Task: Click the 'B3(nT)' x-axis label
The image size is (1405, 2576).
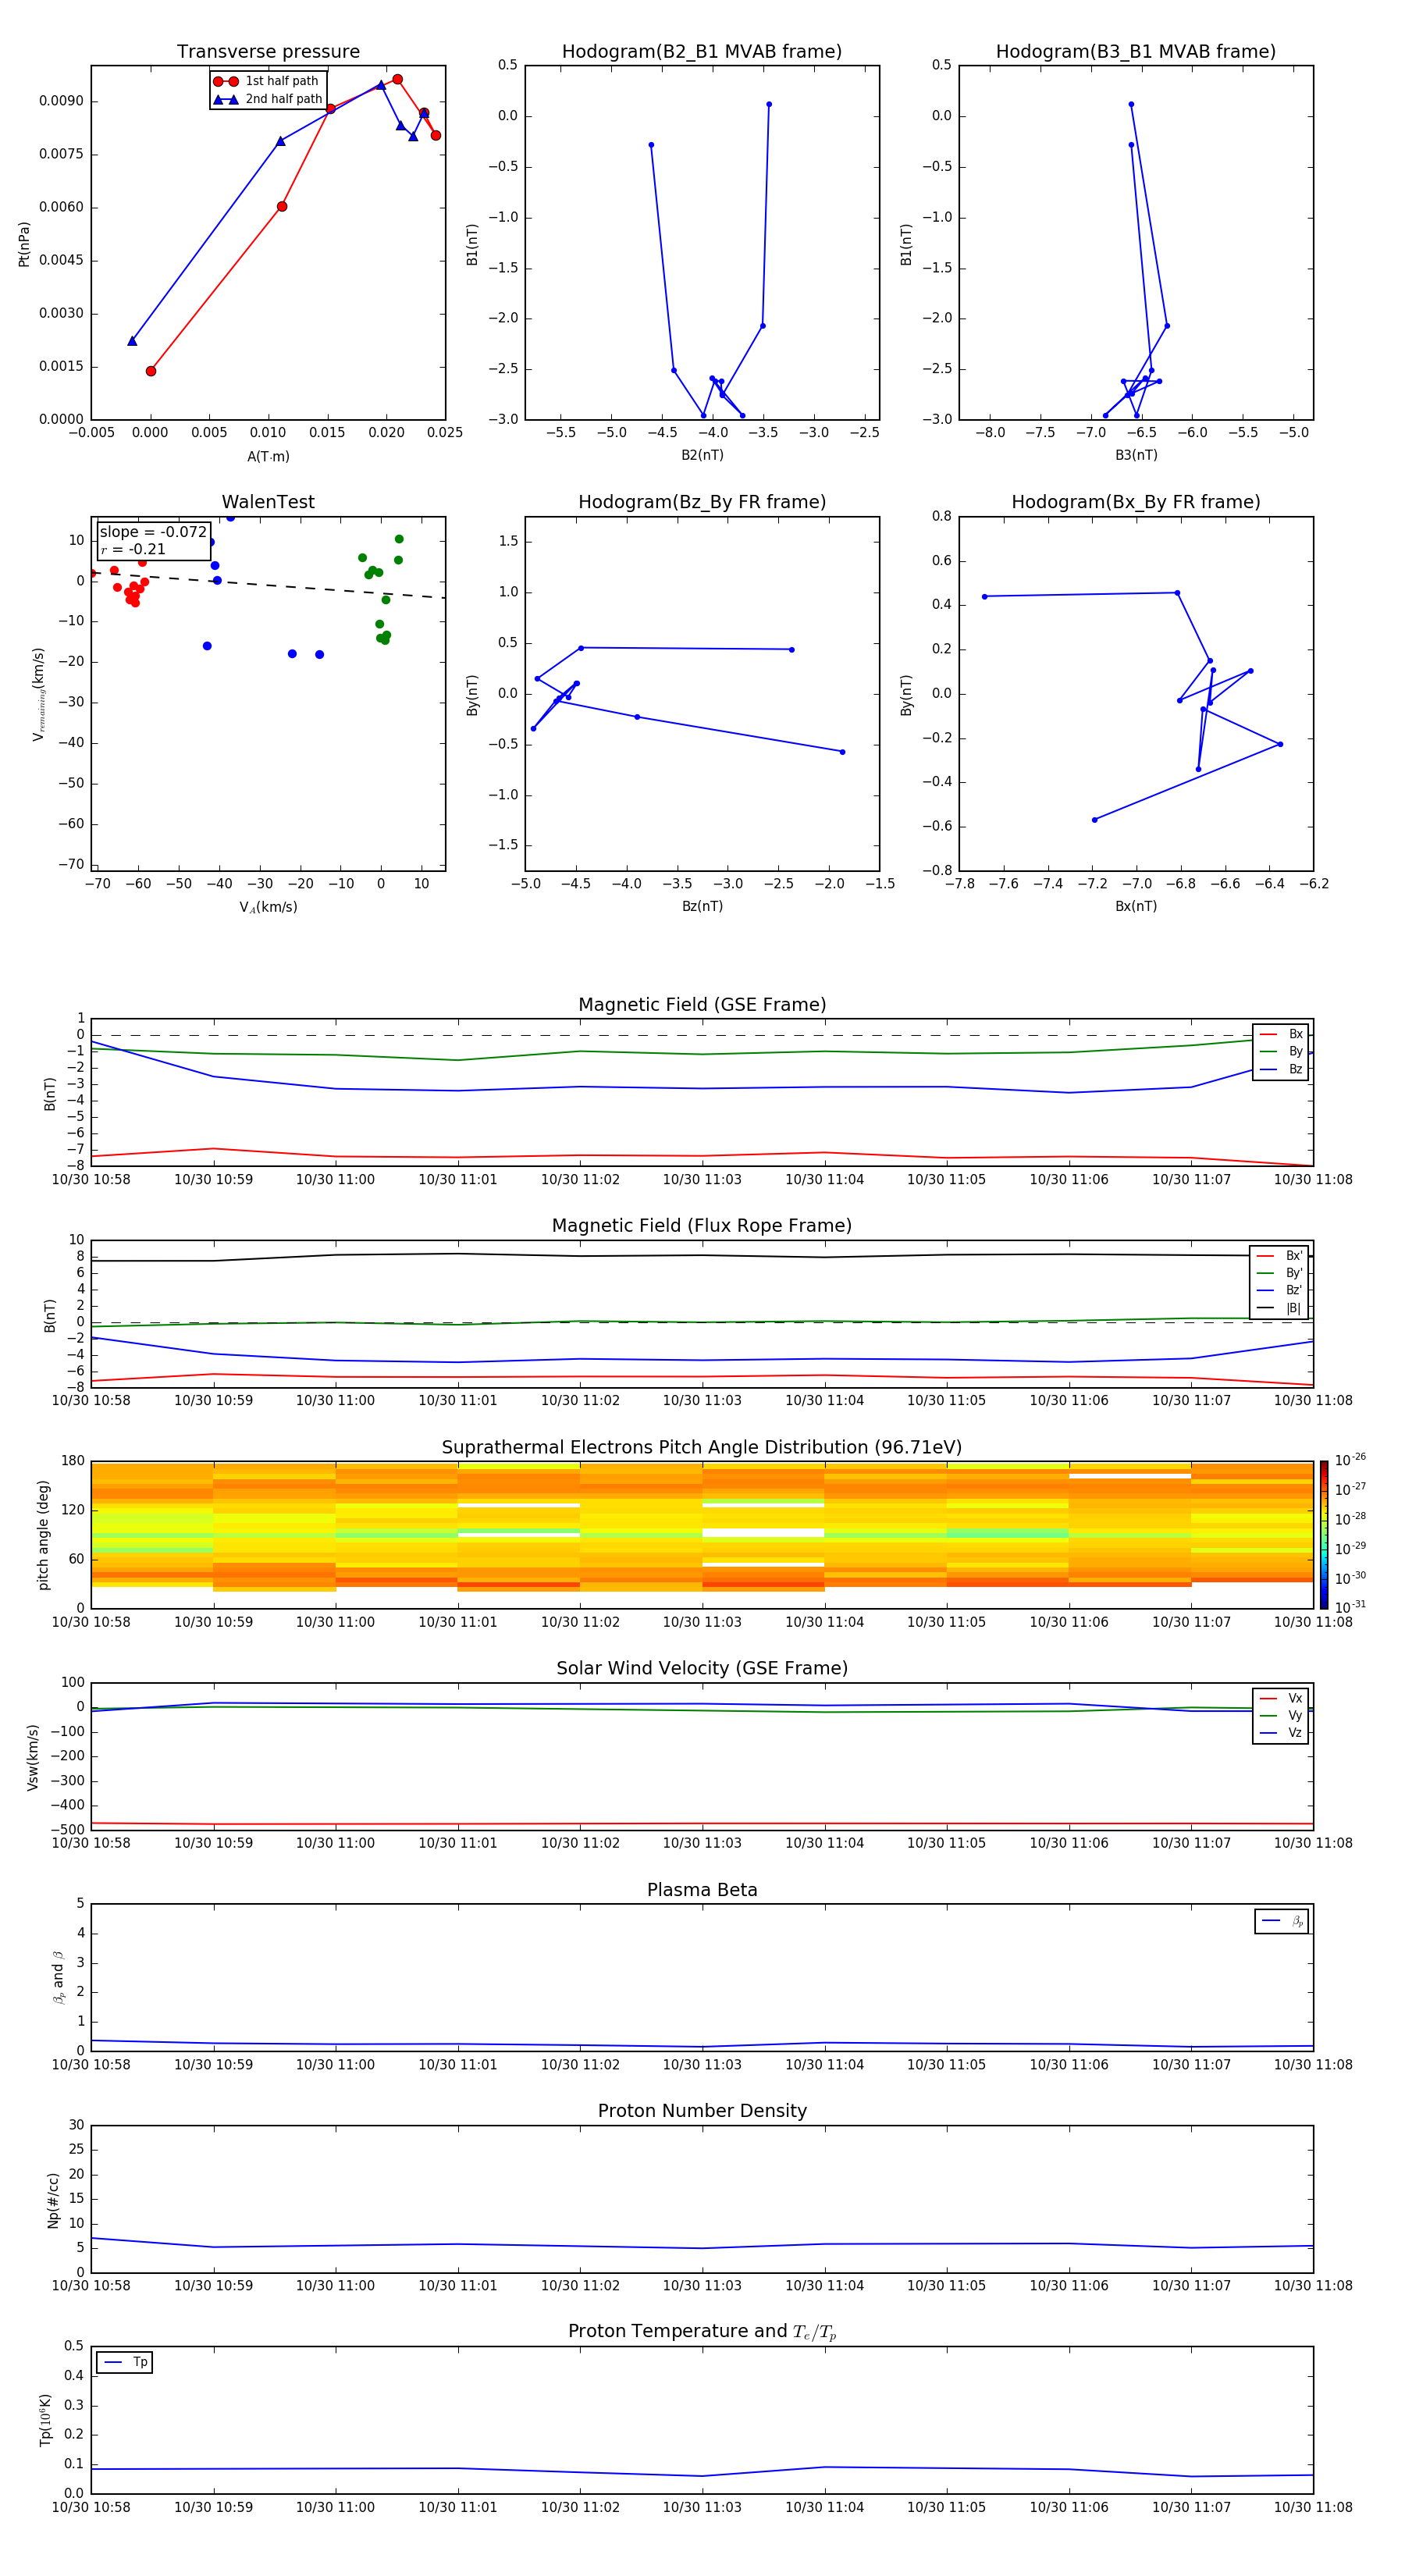Action: coord(1136,455)
